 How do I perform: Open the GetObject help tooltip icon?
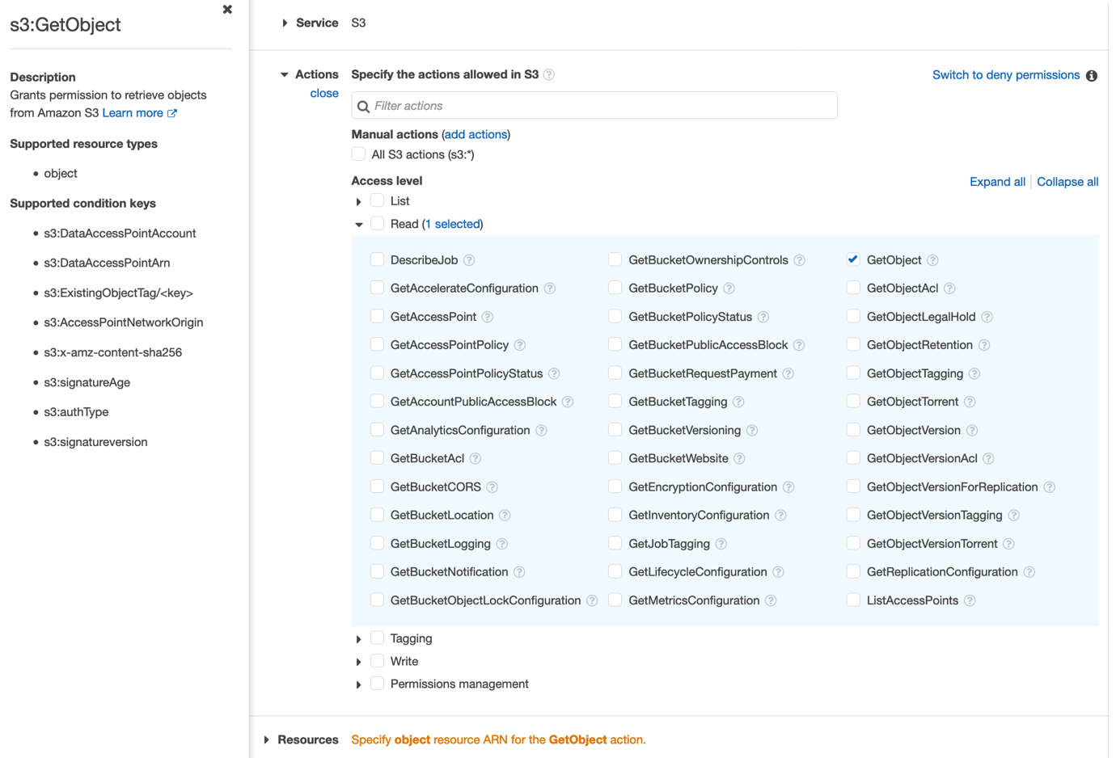[x=932, y=259]
